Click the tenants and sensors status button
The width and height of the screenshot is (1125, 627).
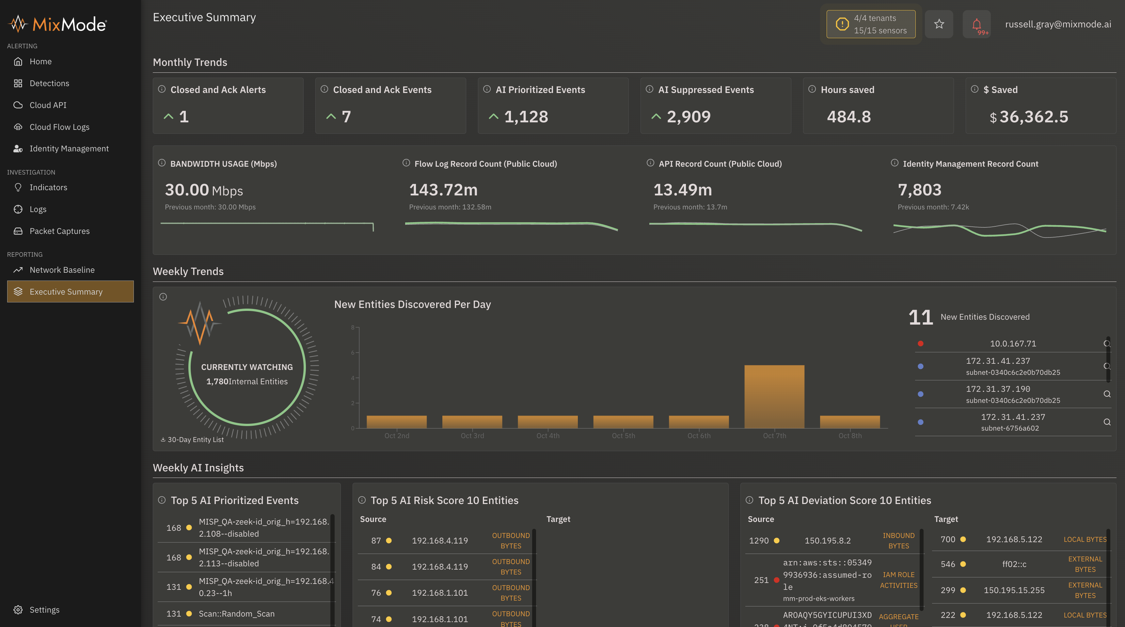pos(871,24)
